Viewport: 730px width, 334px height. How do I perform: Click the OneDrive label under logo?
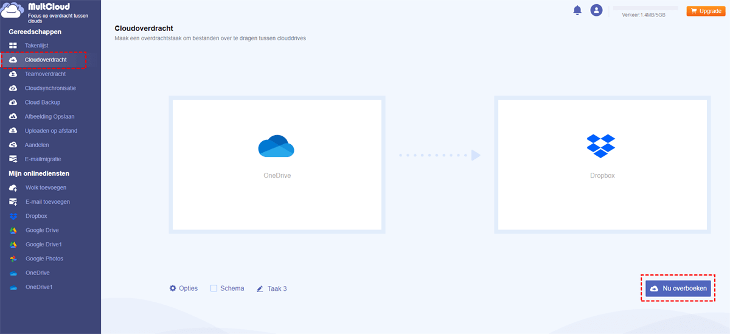(x=277, y=175)
